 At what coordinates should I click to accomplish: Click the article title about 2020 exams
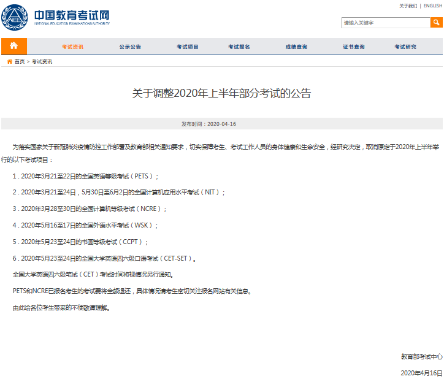coord(222,94)
